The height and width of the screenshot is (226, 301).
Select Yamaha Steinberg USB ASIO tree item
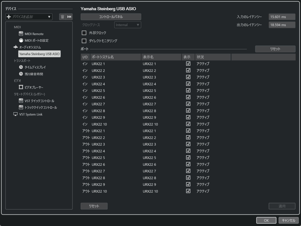(39, 54)
